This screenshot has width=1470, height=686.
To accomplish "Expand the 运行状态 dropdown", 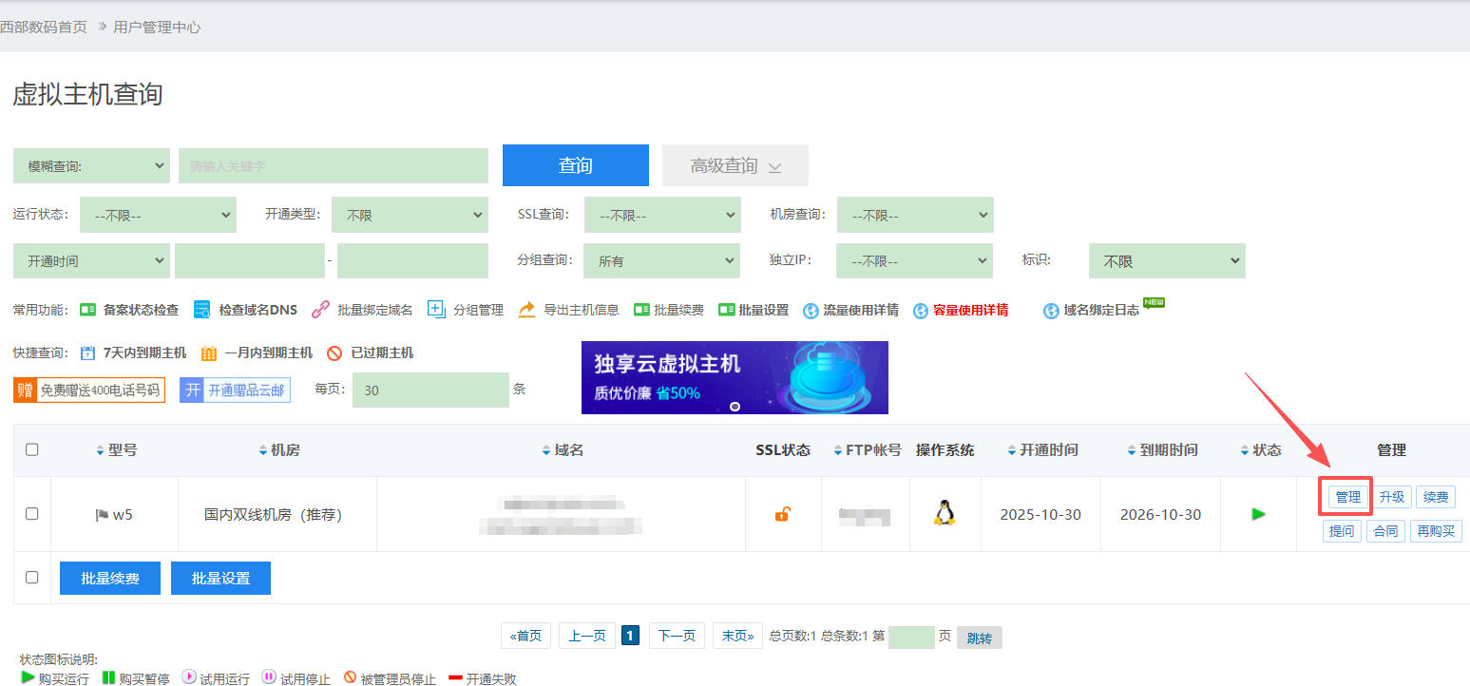I will [158, 215].
